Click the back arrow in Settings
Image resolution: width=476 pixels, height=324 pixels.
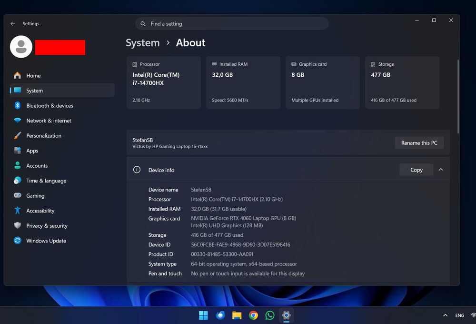coord(13,24)
